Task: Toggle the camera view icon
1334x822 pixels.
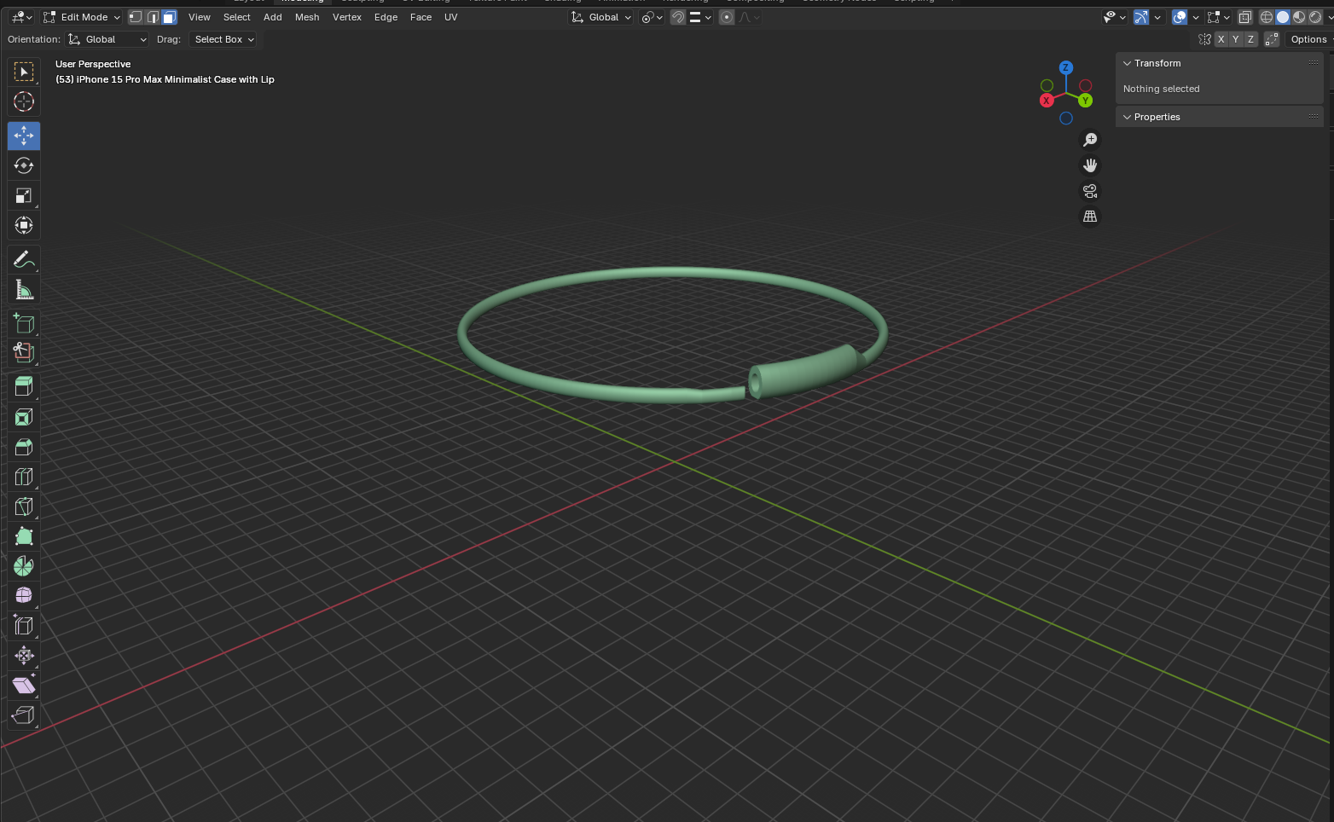Action: [1090, 191]
